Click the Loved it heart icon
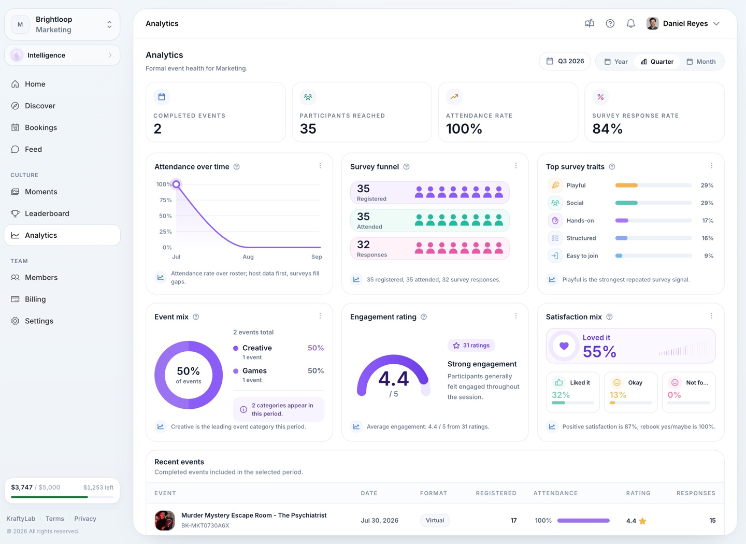 pos(564,346)
